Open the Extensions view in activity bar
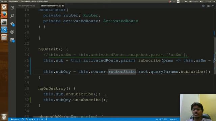 [12, 40]
